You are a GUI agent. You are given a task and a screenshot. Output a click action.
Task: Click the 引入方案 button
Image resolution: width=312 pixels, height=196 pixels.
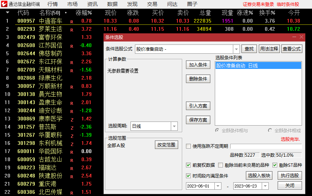pyautogui.click(x=198, y=106)
